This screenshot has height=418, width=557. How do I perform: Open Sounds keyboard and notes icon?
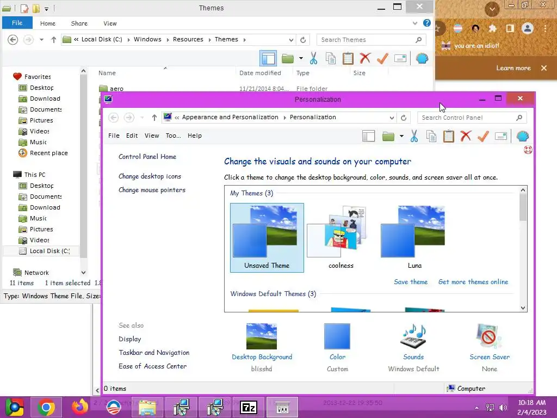point(413,336)
